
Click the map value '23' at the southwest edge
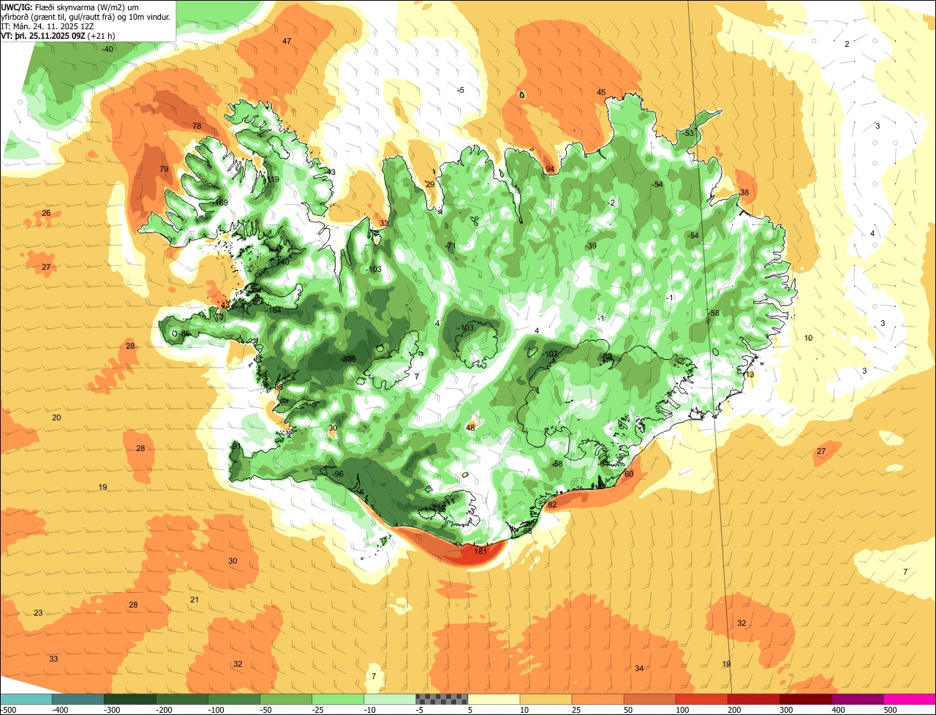pyautogui.click(x=38, y=613)
